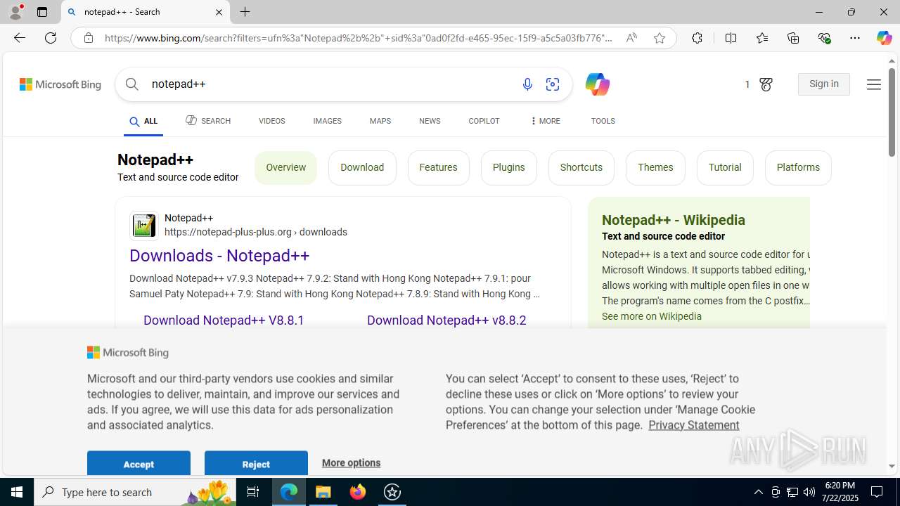This screenshot has width=900, height=506.
Task: Switch to the SEARCH tab
Action: [208, 121]
